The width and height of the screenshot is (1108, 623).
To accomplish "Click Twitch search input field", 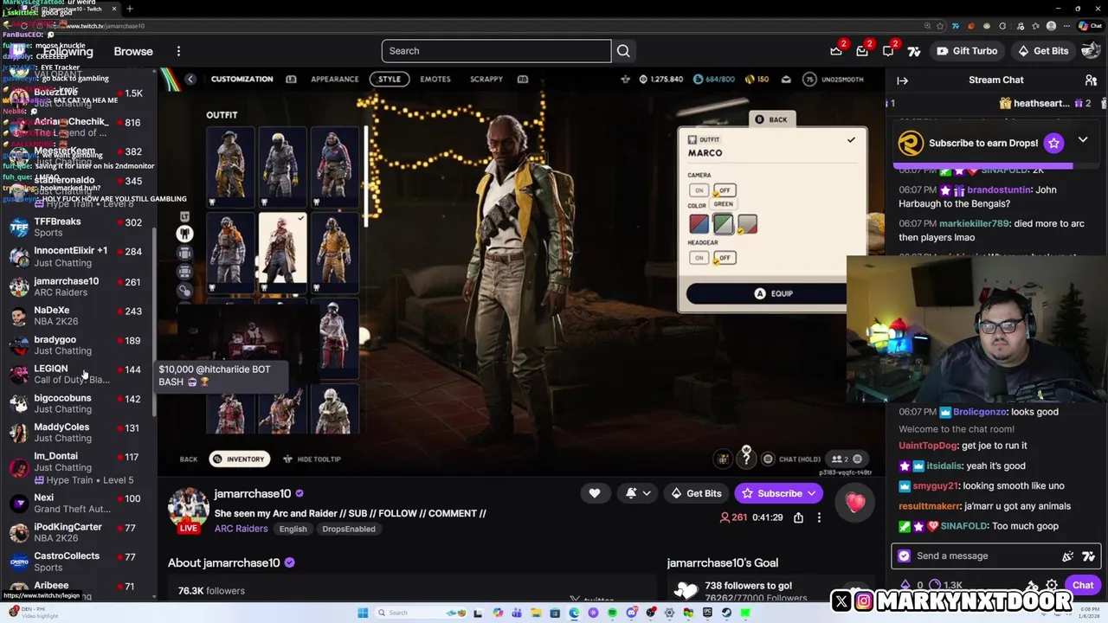I will [496, 51].
